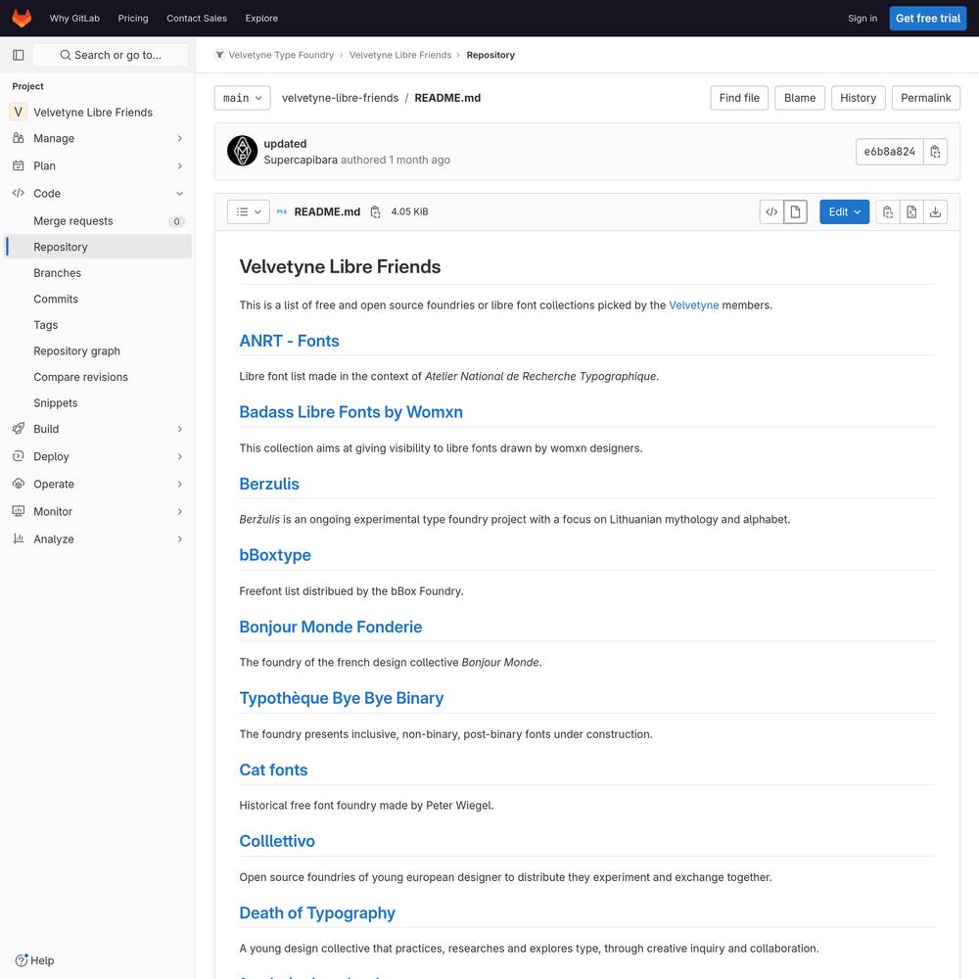Display the rendered file view
This screenshot has height=979, width=979.
[x=795, y=212]
